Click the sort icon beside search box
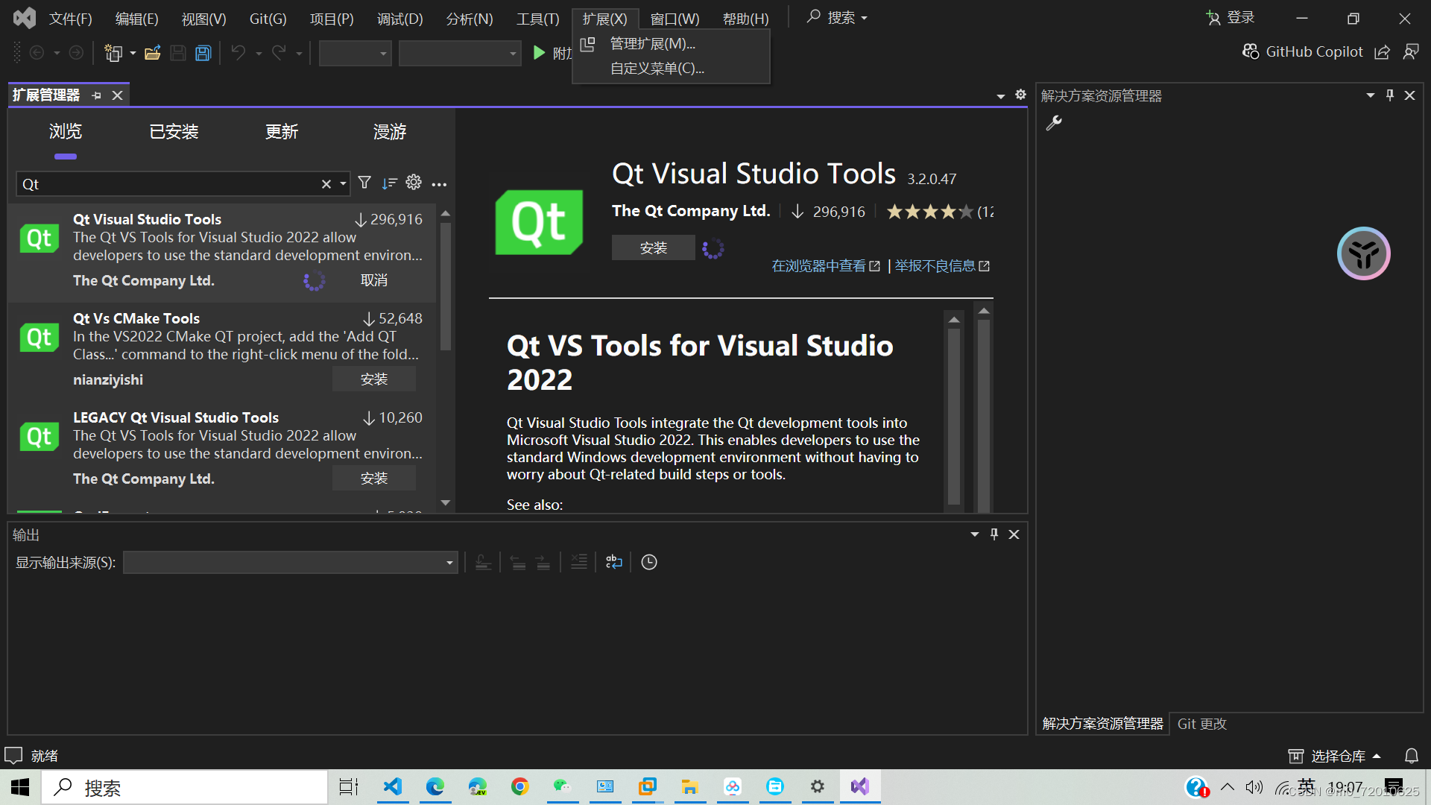Image resolution: width=1431 pixels, height=805 pixels. click(389, 183)
